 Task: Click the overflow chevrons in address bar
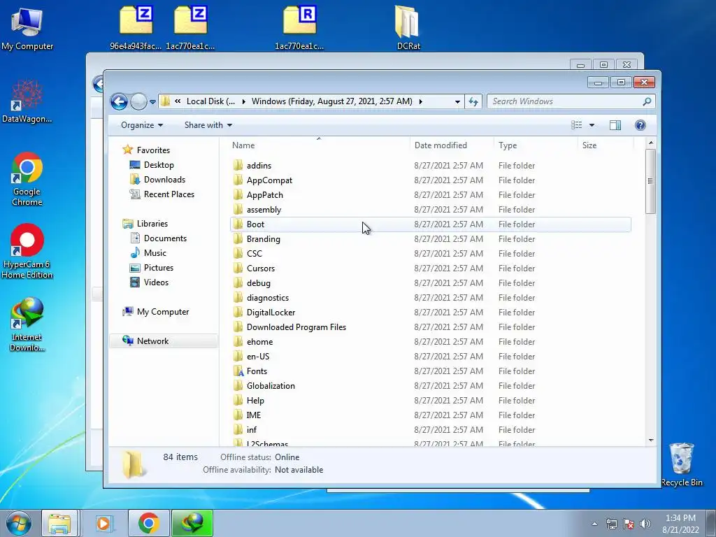coord(178,101)
